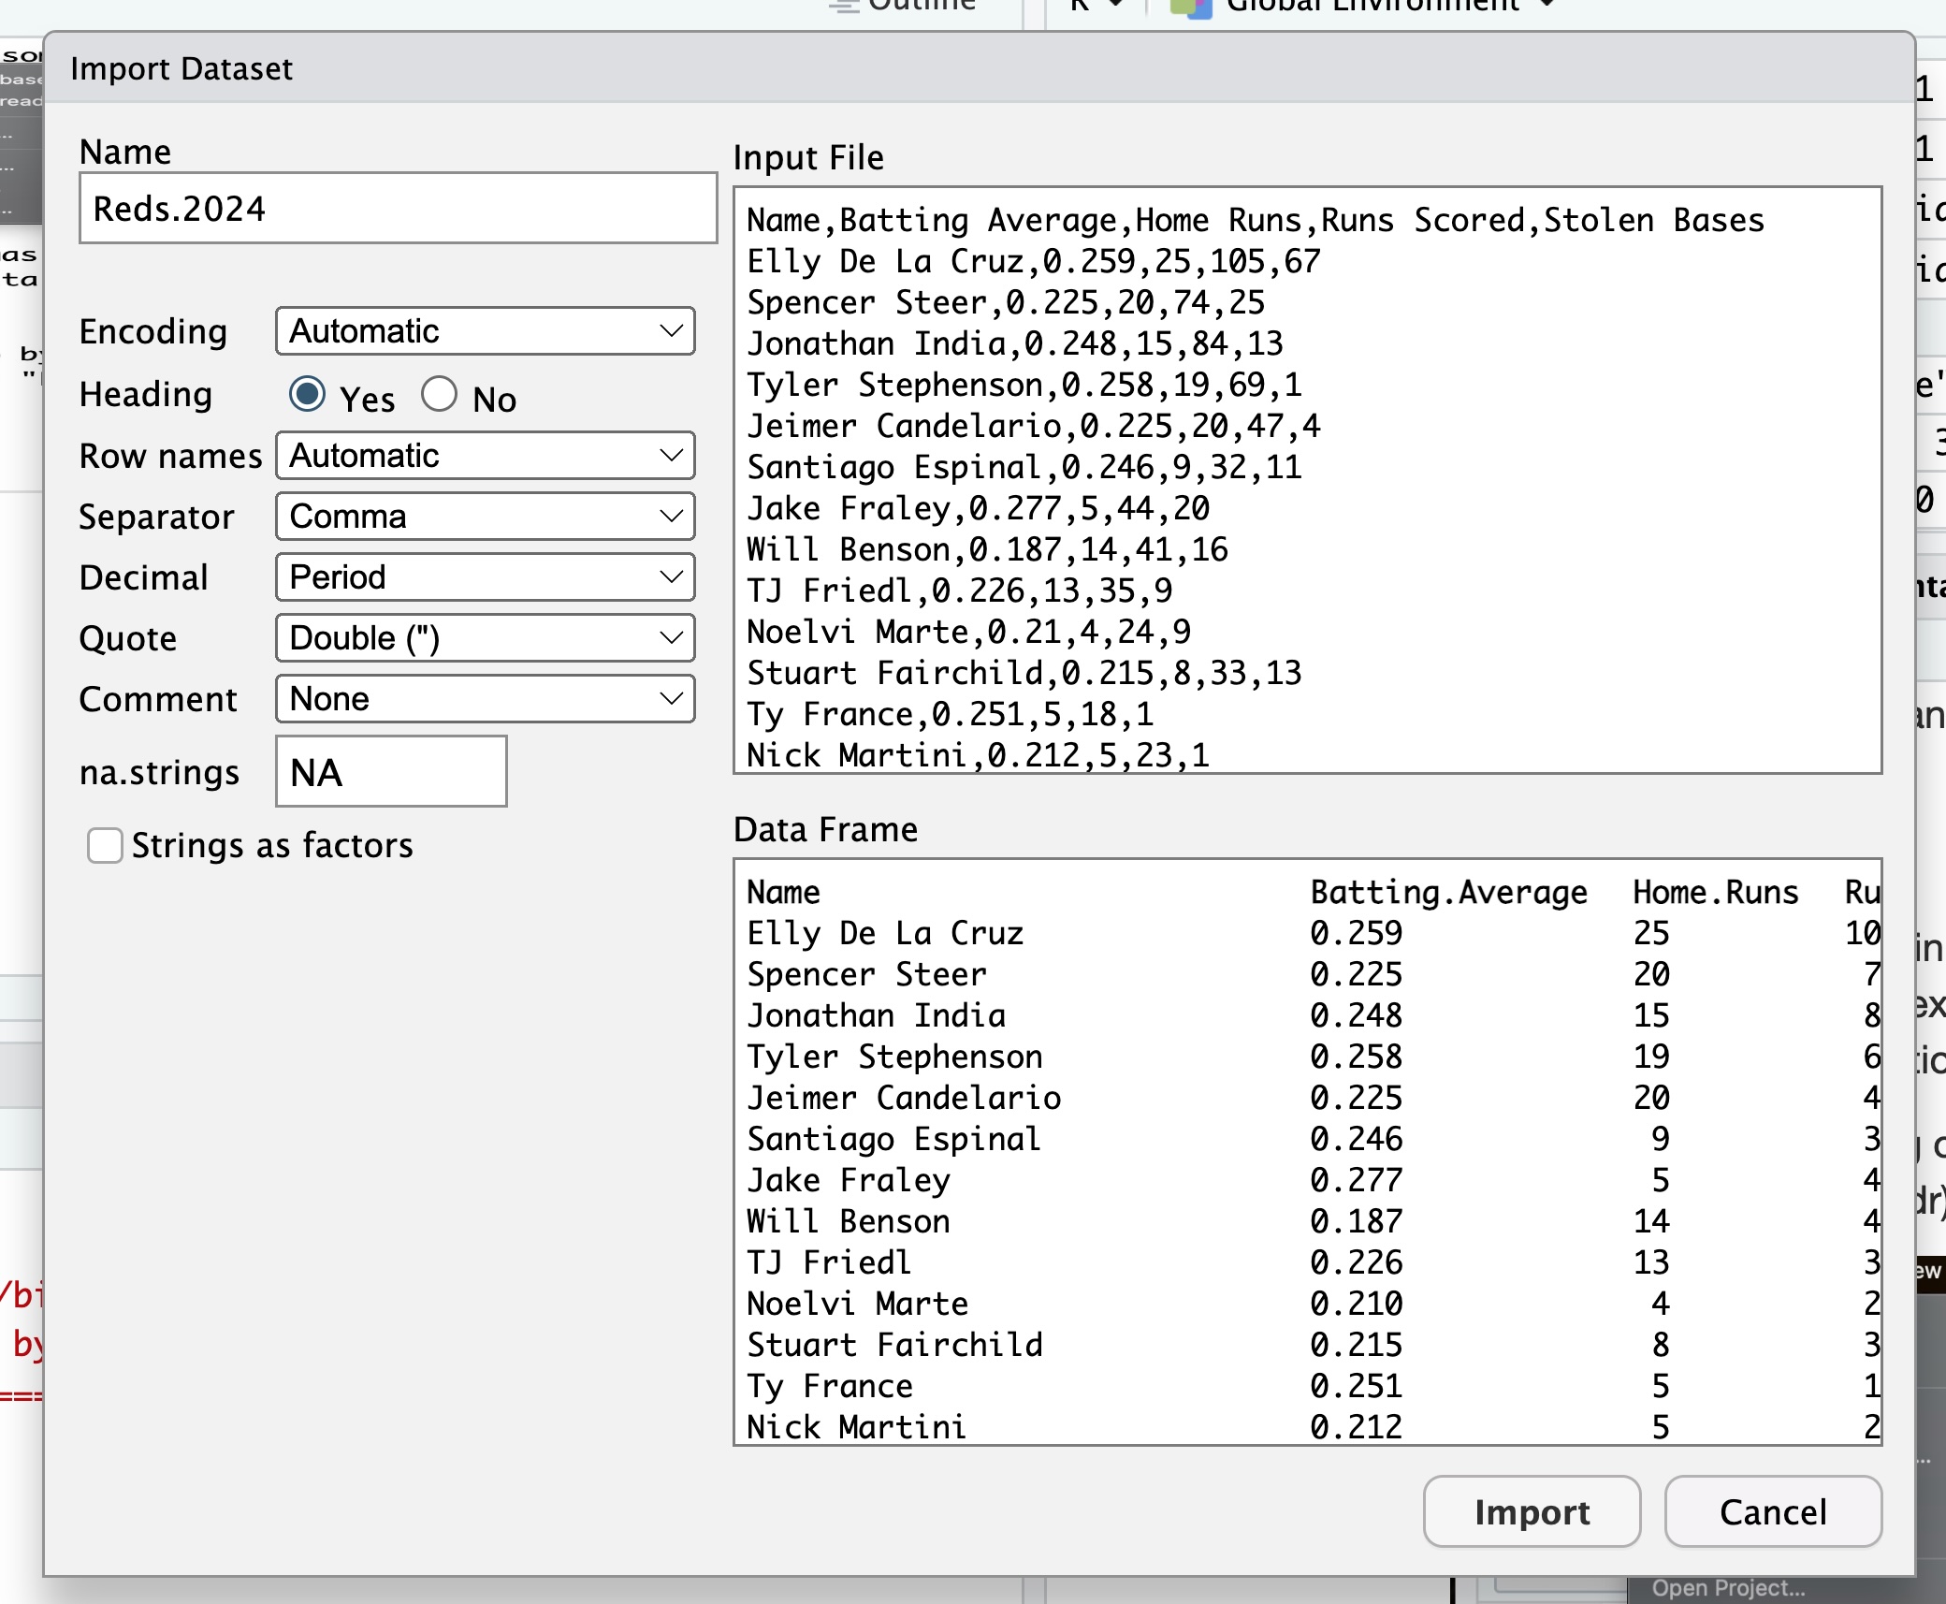Click the Cancel button
This screenshot has height=1604, width=1946.
(1772, 1511)
